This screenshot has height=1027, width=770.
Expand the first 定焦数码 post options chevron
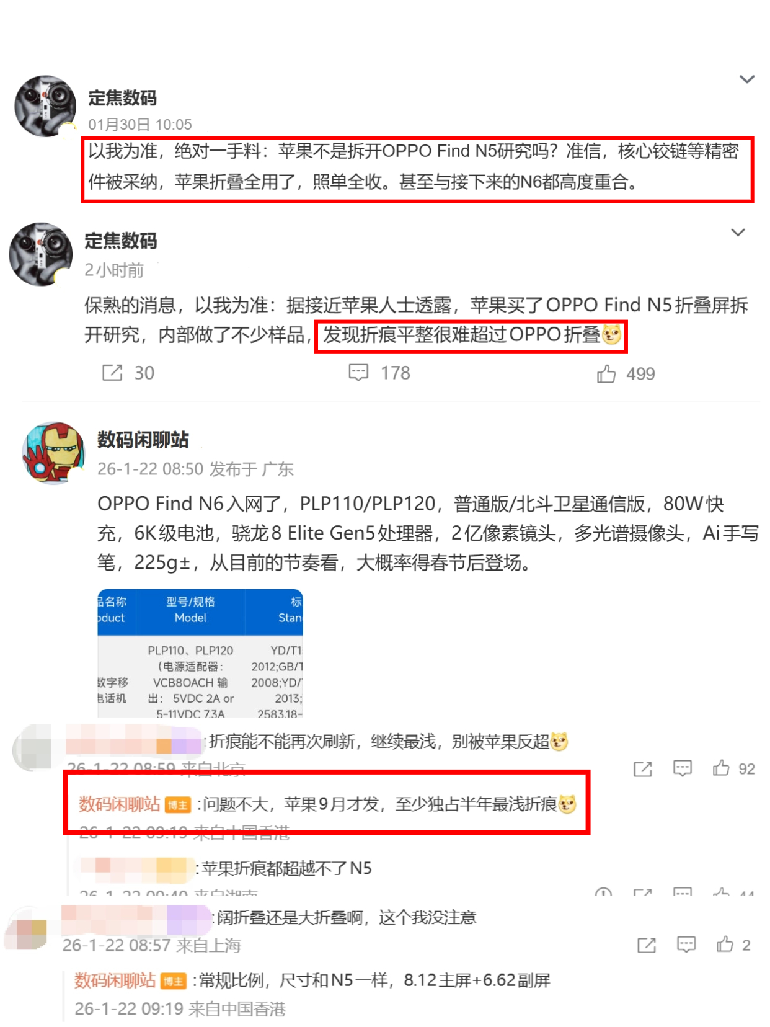pos(747,79)
